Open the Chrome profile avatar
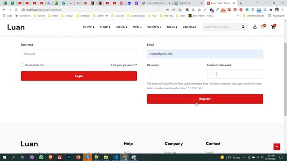This screenshot has width=287, height=161. tap(277, 10)
